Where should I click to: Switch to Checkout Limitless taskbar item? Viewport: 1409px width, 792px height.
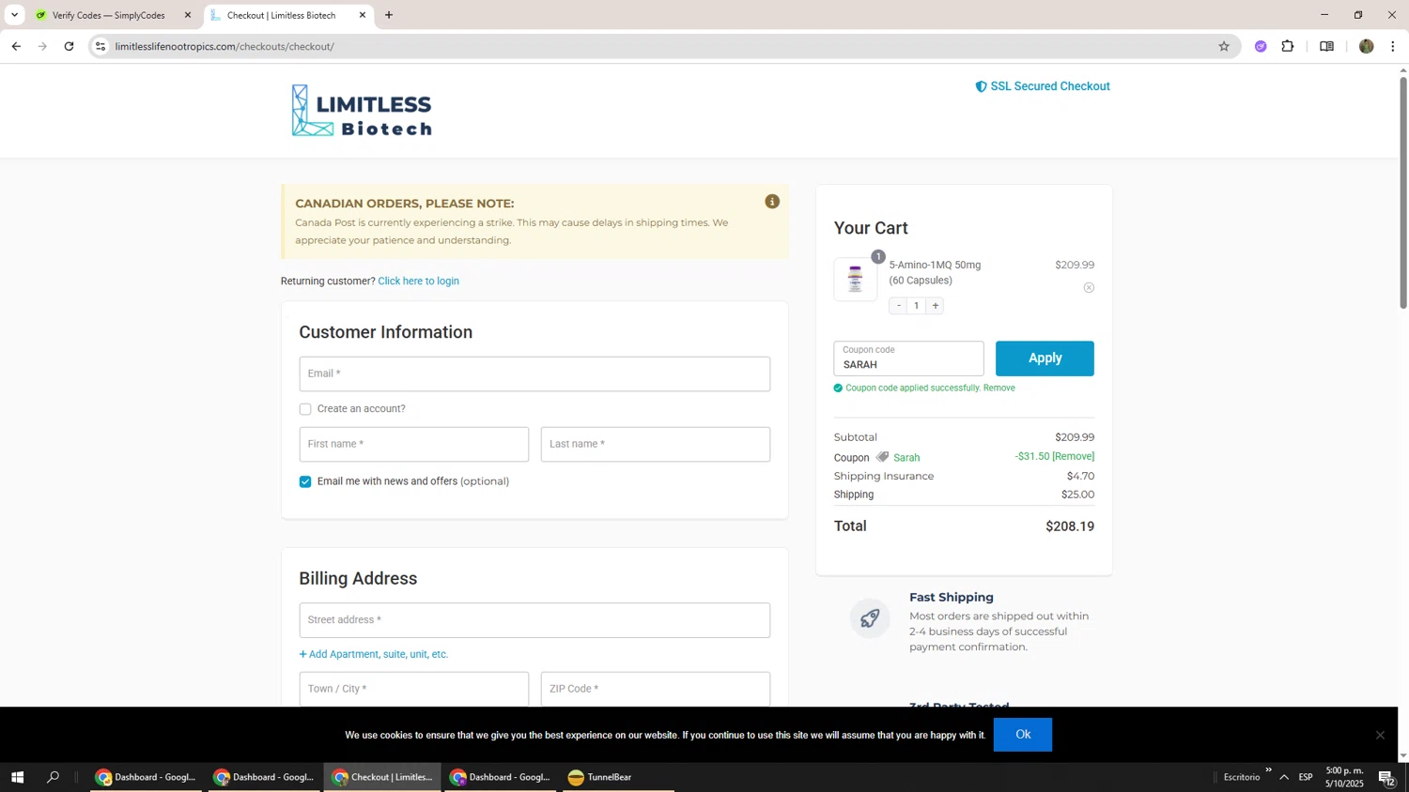pos(382,778)
